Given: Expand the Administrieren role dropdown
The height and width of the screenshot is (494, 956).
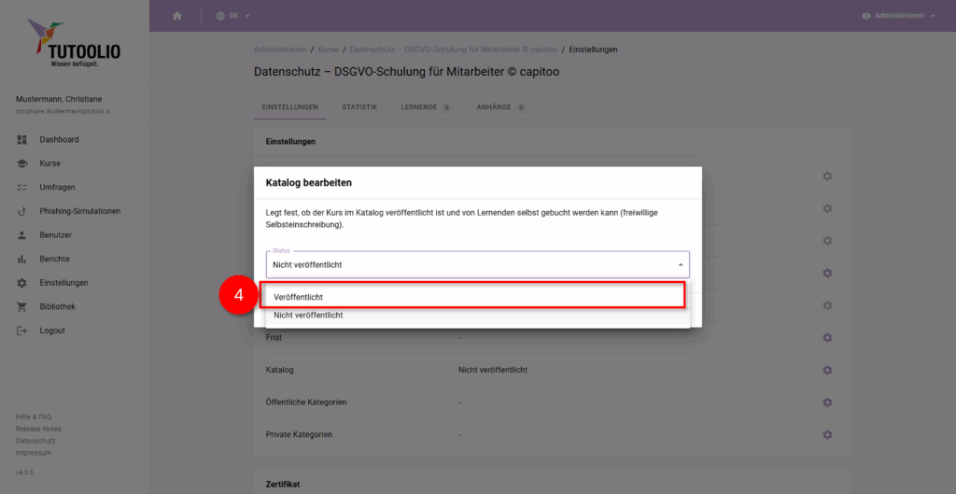Looking at the screenshot, I should pyautogui.click(x=898, y=16).
